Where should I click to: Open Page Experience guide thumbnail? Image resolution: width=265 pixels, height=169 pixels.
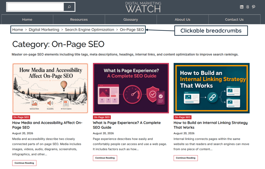pos(131,88)
